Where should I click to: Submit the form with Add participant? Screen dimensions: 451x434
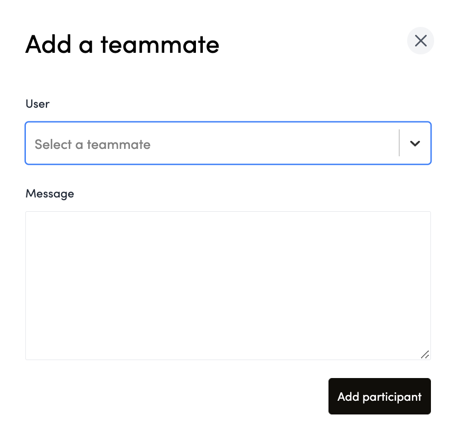coord(379,397)
